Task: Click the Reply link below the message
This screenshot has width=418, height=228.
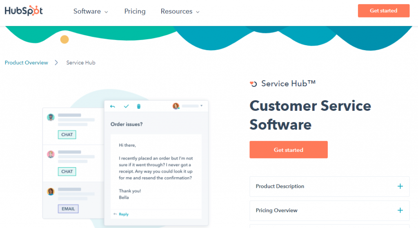Action: click(x=123, y=214)
